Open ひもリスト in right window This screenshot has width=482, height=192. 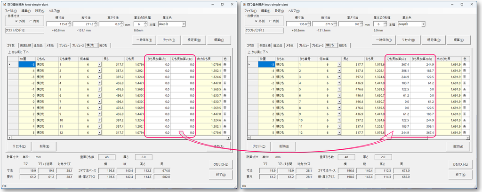point(460,164)
